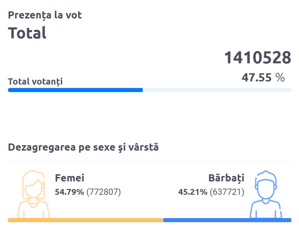Click the blue Bărbați share bar
The image size is (299, 228).
(227, 220)
